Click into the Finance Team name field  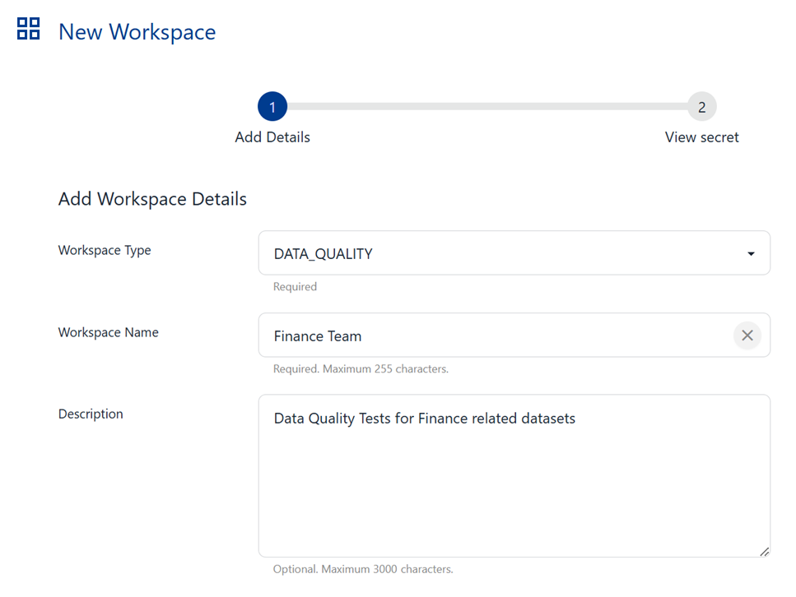pos(494,336)
